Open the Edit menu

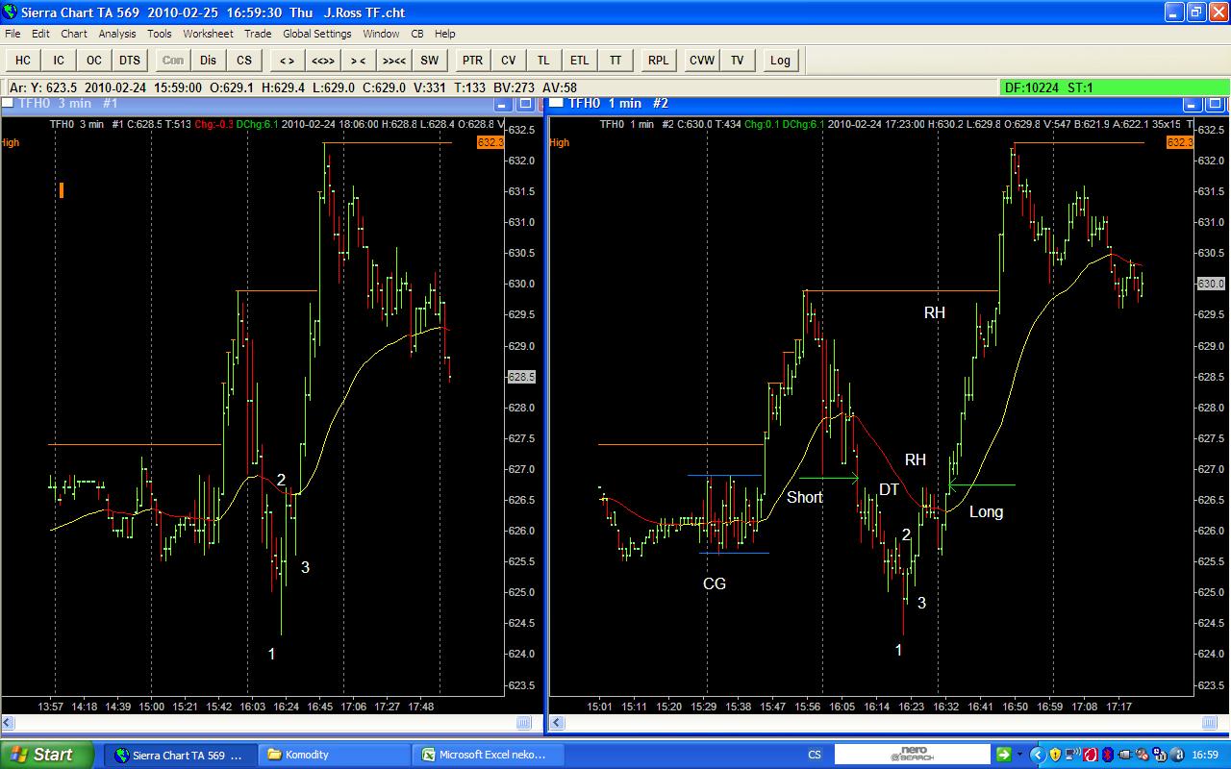click(40, 34)
